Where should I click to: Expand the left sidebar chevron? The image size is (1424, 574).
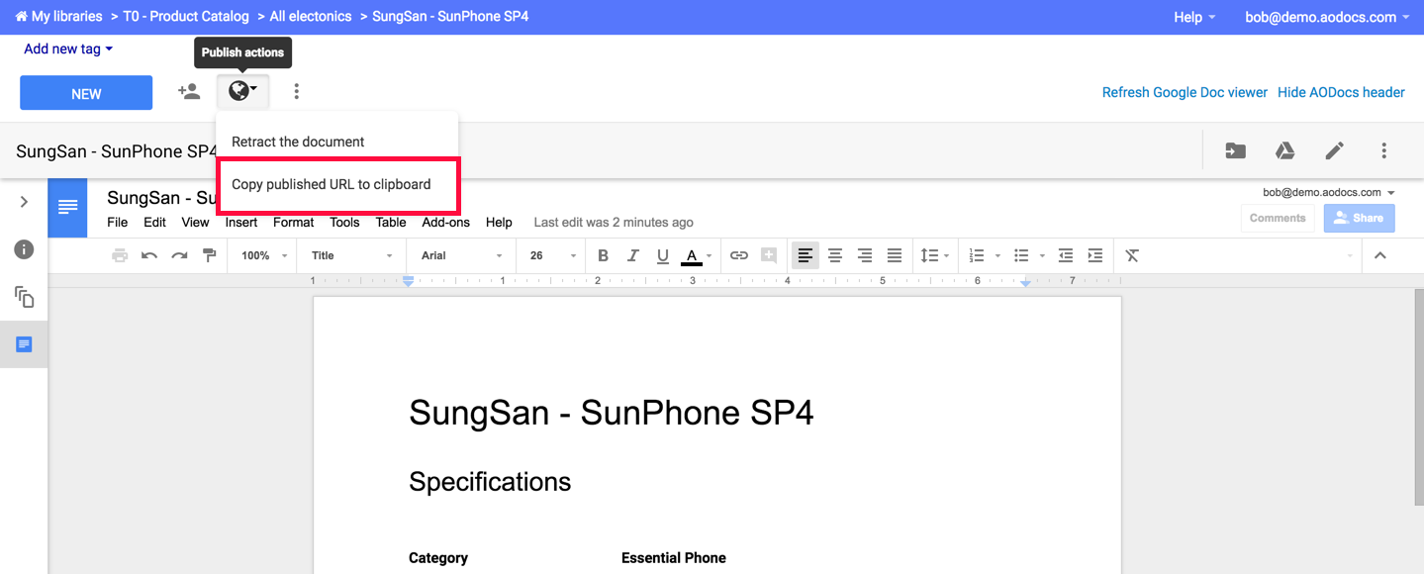[x=24, y=202]
